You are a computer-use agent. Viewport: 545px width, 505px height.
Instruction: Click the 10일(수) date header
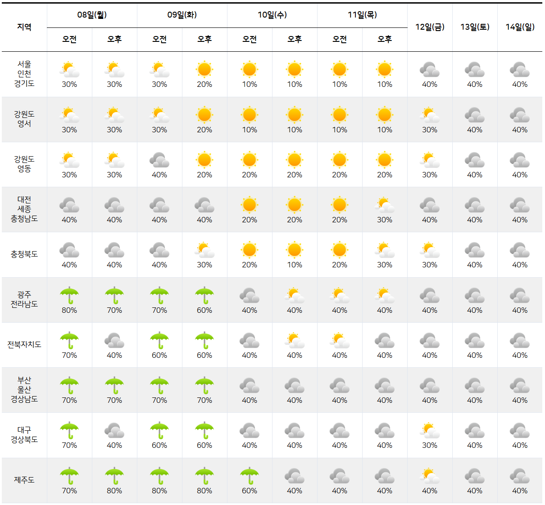[x=272, y=15]
